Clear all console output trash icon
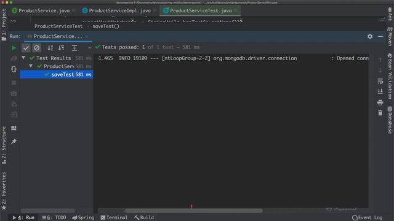 pos(380,113)
